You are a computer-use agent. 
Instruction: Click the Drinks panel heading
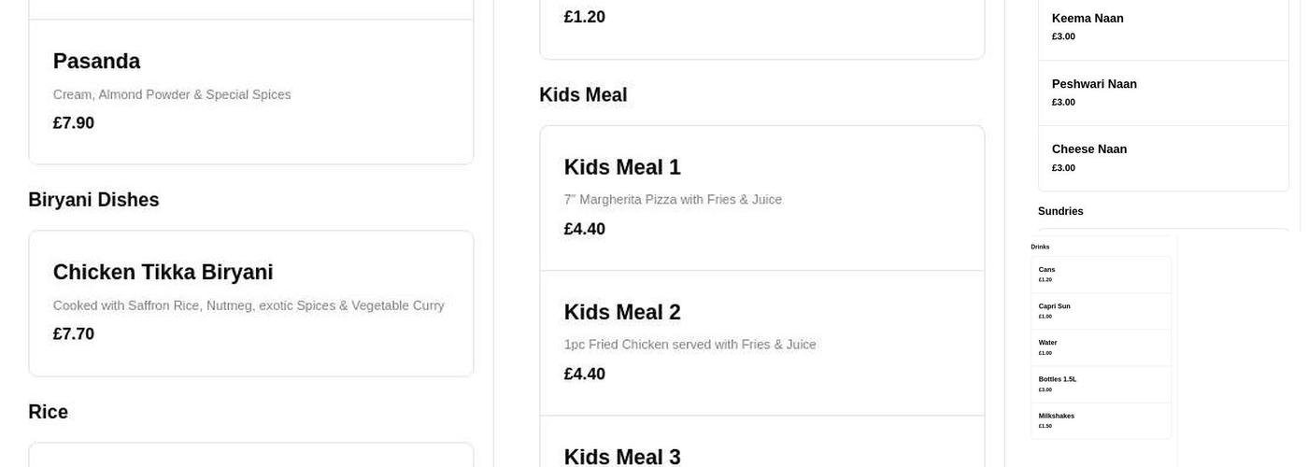1040,247
